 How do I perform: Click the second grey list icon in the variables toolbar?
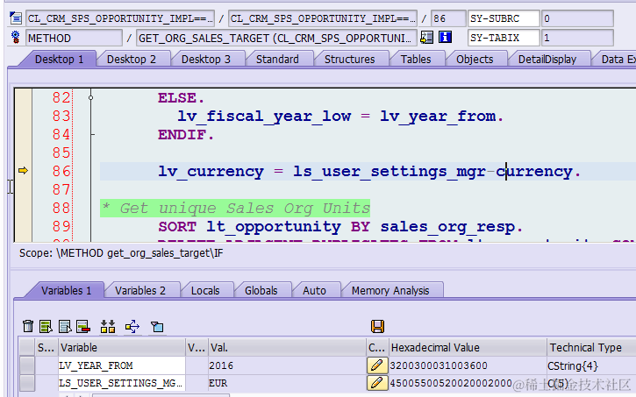(65, 326)
